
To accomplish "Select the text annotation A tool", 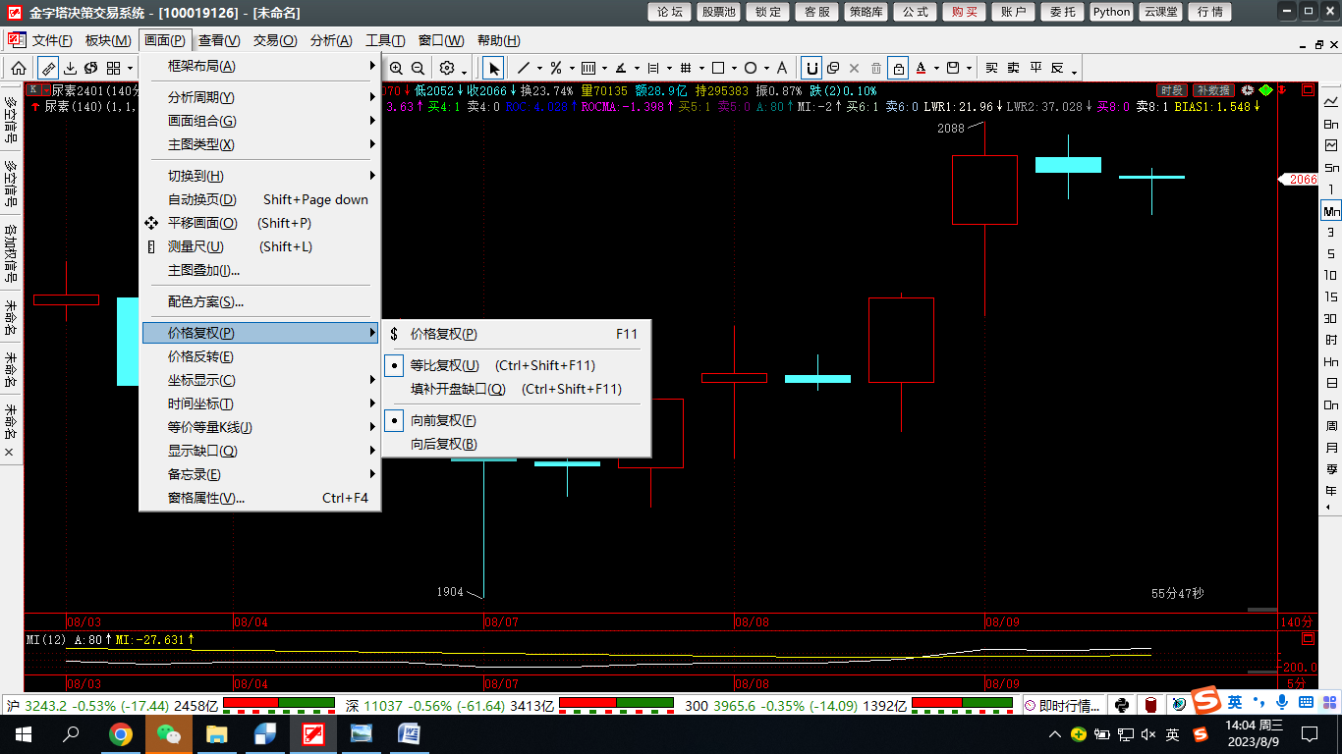I will pos(782,68).
